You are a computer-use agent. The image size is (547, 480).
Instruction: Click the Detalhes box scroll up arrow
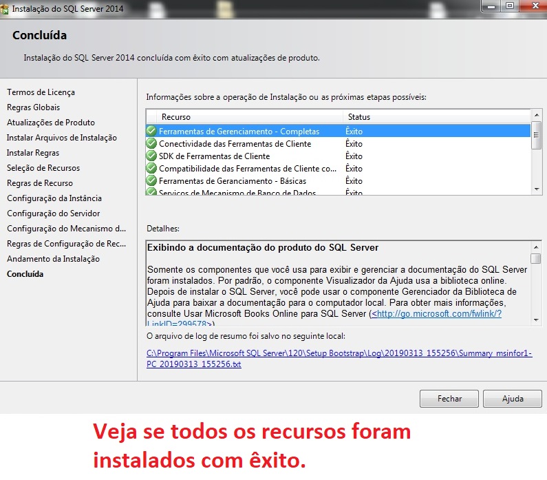pyautogui.click(x=536, y=247)
